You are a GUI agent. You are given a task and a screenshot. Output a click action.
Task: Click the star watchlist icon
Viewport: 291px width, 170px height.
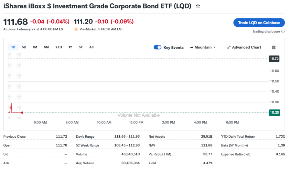(x=198, y=6)
